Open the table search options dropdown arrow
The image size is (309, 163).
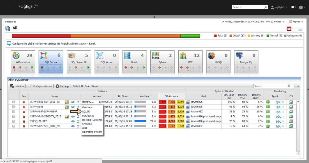click(x=292, y=86)
